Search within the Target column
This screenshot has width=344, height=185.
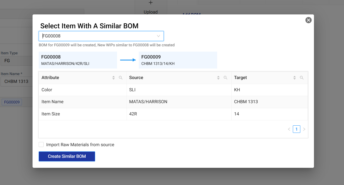point(302,78)
